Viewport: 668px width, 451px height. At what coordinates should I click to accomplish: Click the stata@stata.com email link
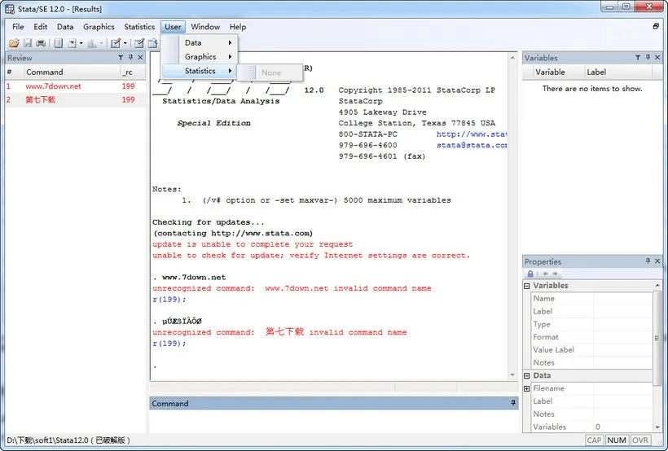pyautogui.click(x=472, y=145)
